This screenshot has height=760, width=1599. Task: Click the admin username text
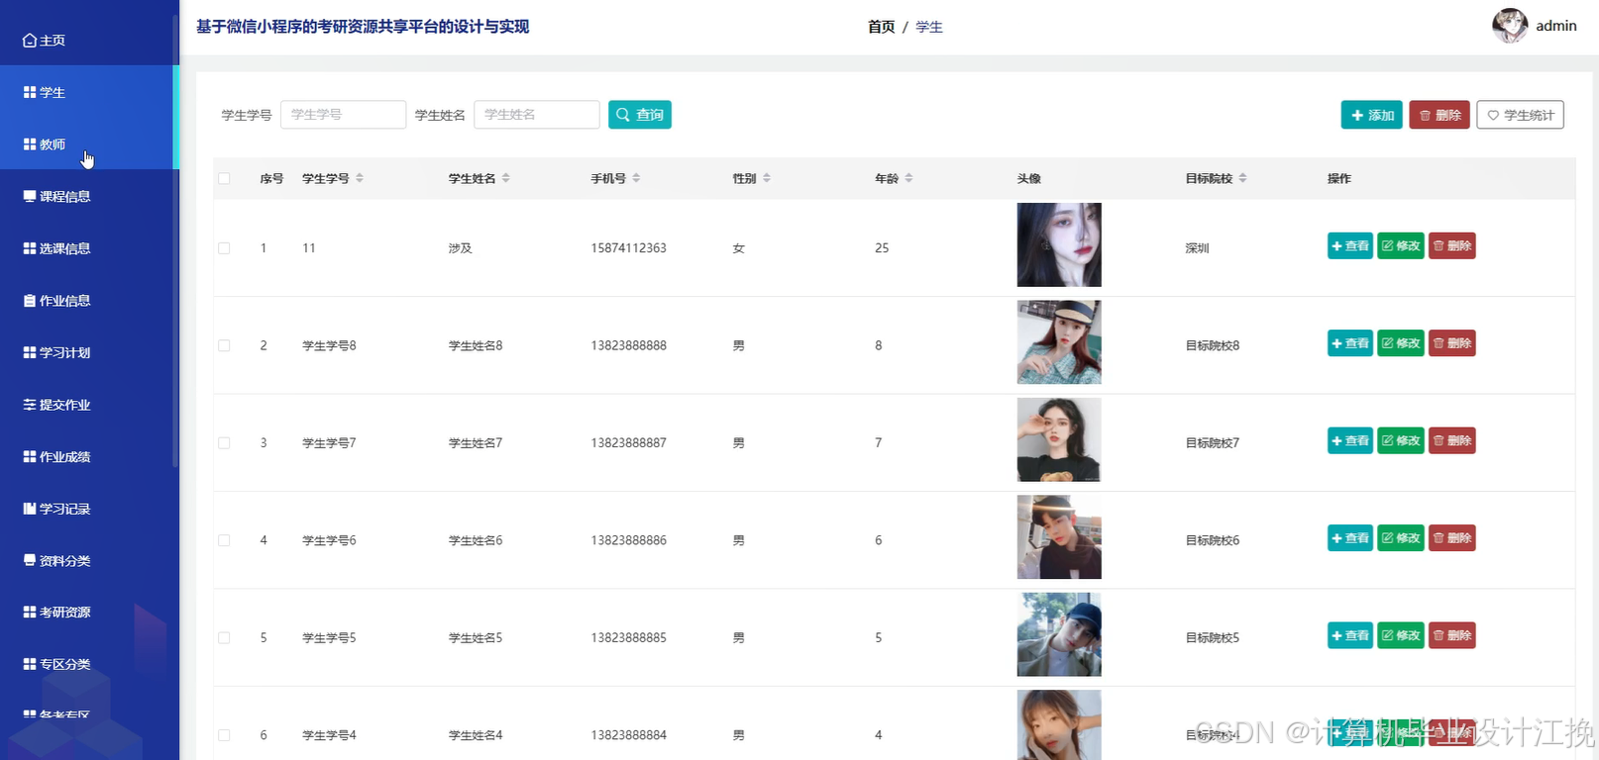point(1556,26)
